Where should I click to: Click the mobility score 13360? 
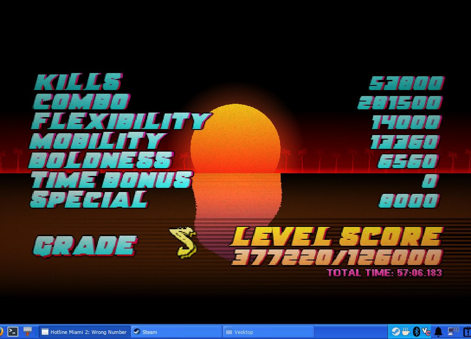[x=405, y=142]
